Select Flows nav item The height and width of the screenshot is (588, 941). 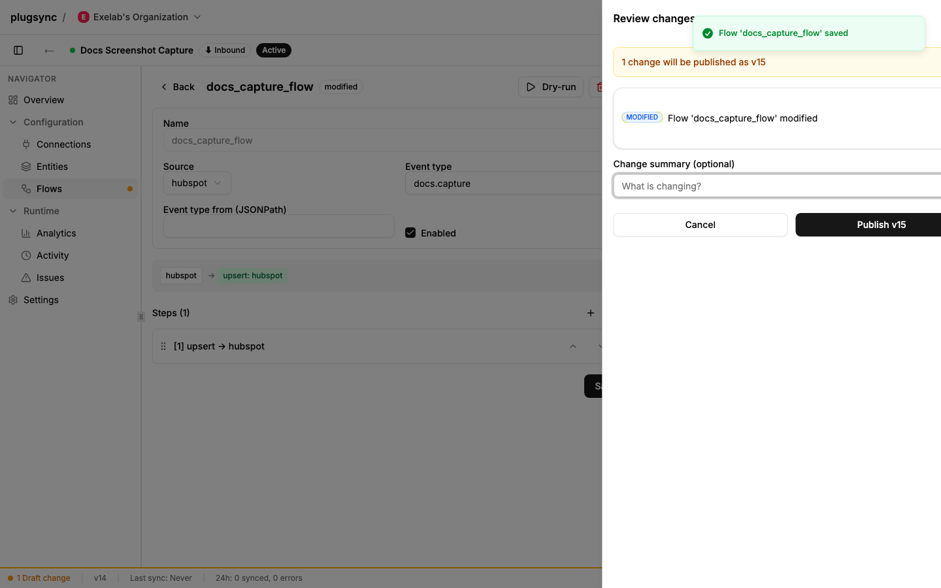[x=70, y=189]
